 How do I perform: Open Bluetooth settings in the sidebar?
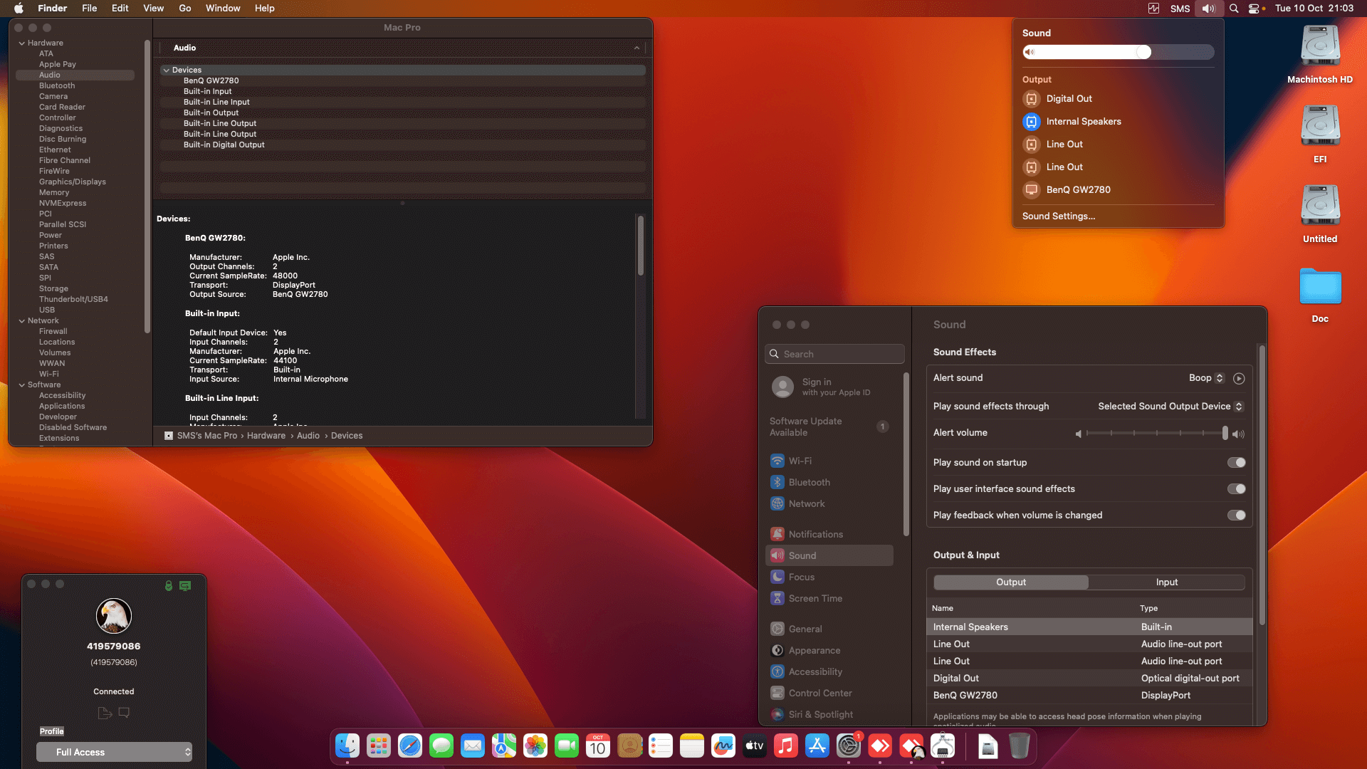[810, 482]
